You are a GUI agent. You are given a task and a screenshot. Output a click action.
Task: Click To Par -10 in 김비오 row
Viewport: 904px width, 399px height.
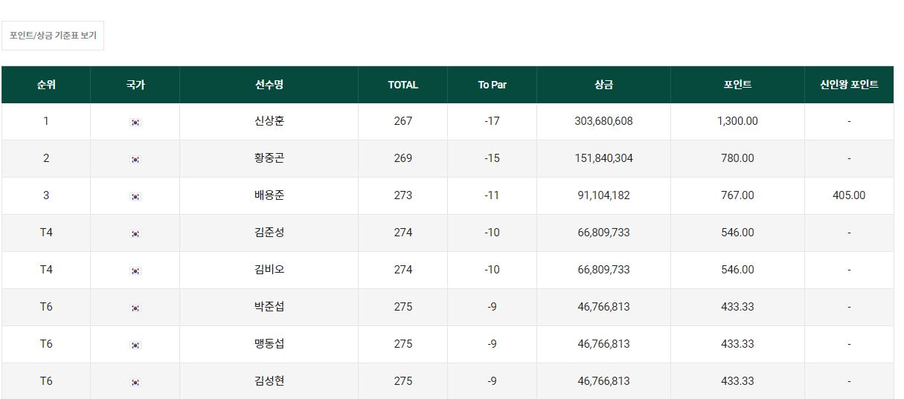[492, 270]
